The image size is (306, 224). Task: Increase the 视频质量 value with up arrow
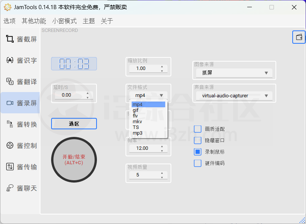pyautogui.click(x=162, y=173)
